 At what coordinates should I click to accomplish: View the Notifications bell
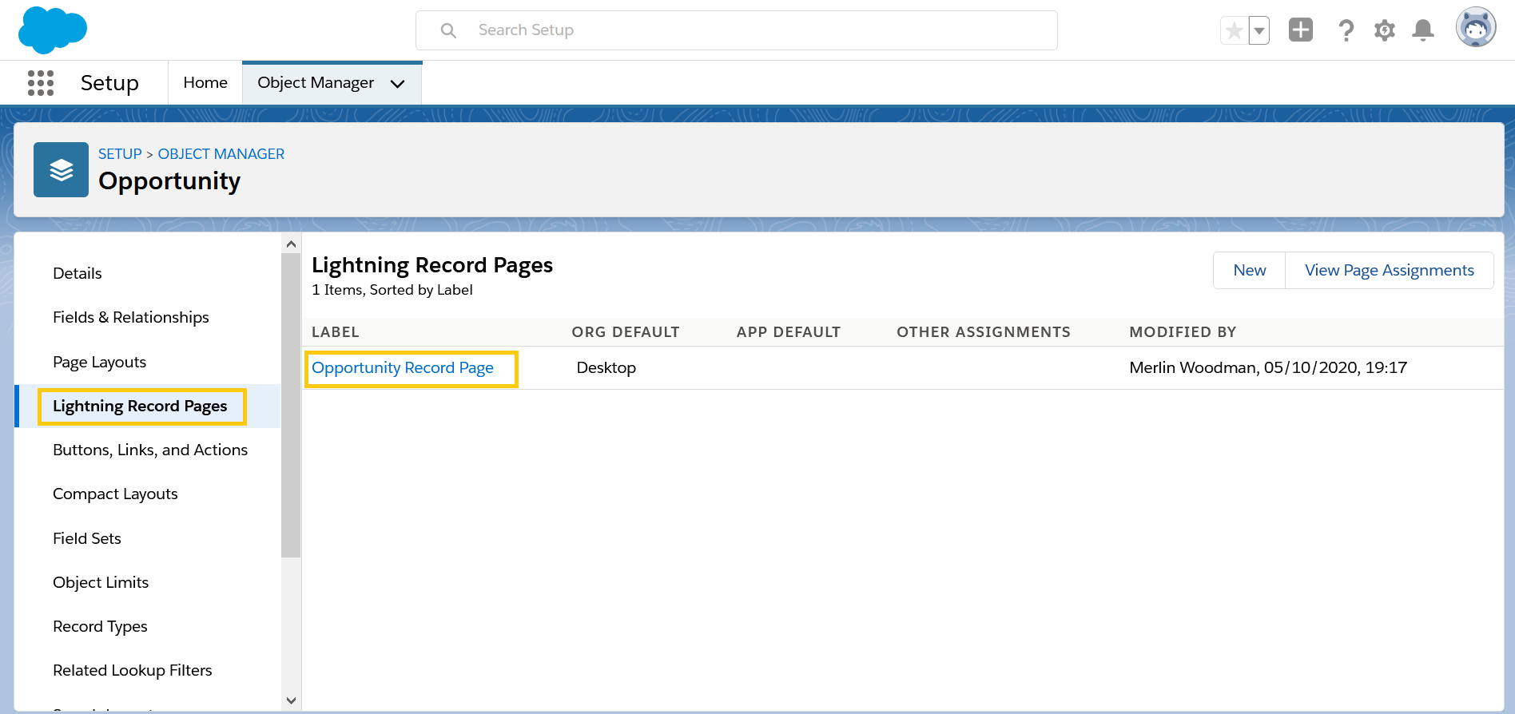[1422, 30]
